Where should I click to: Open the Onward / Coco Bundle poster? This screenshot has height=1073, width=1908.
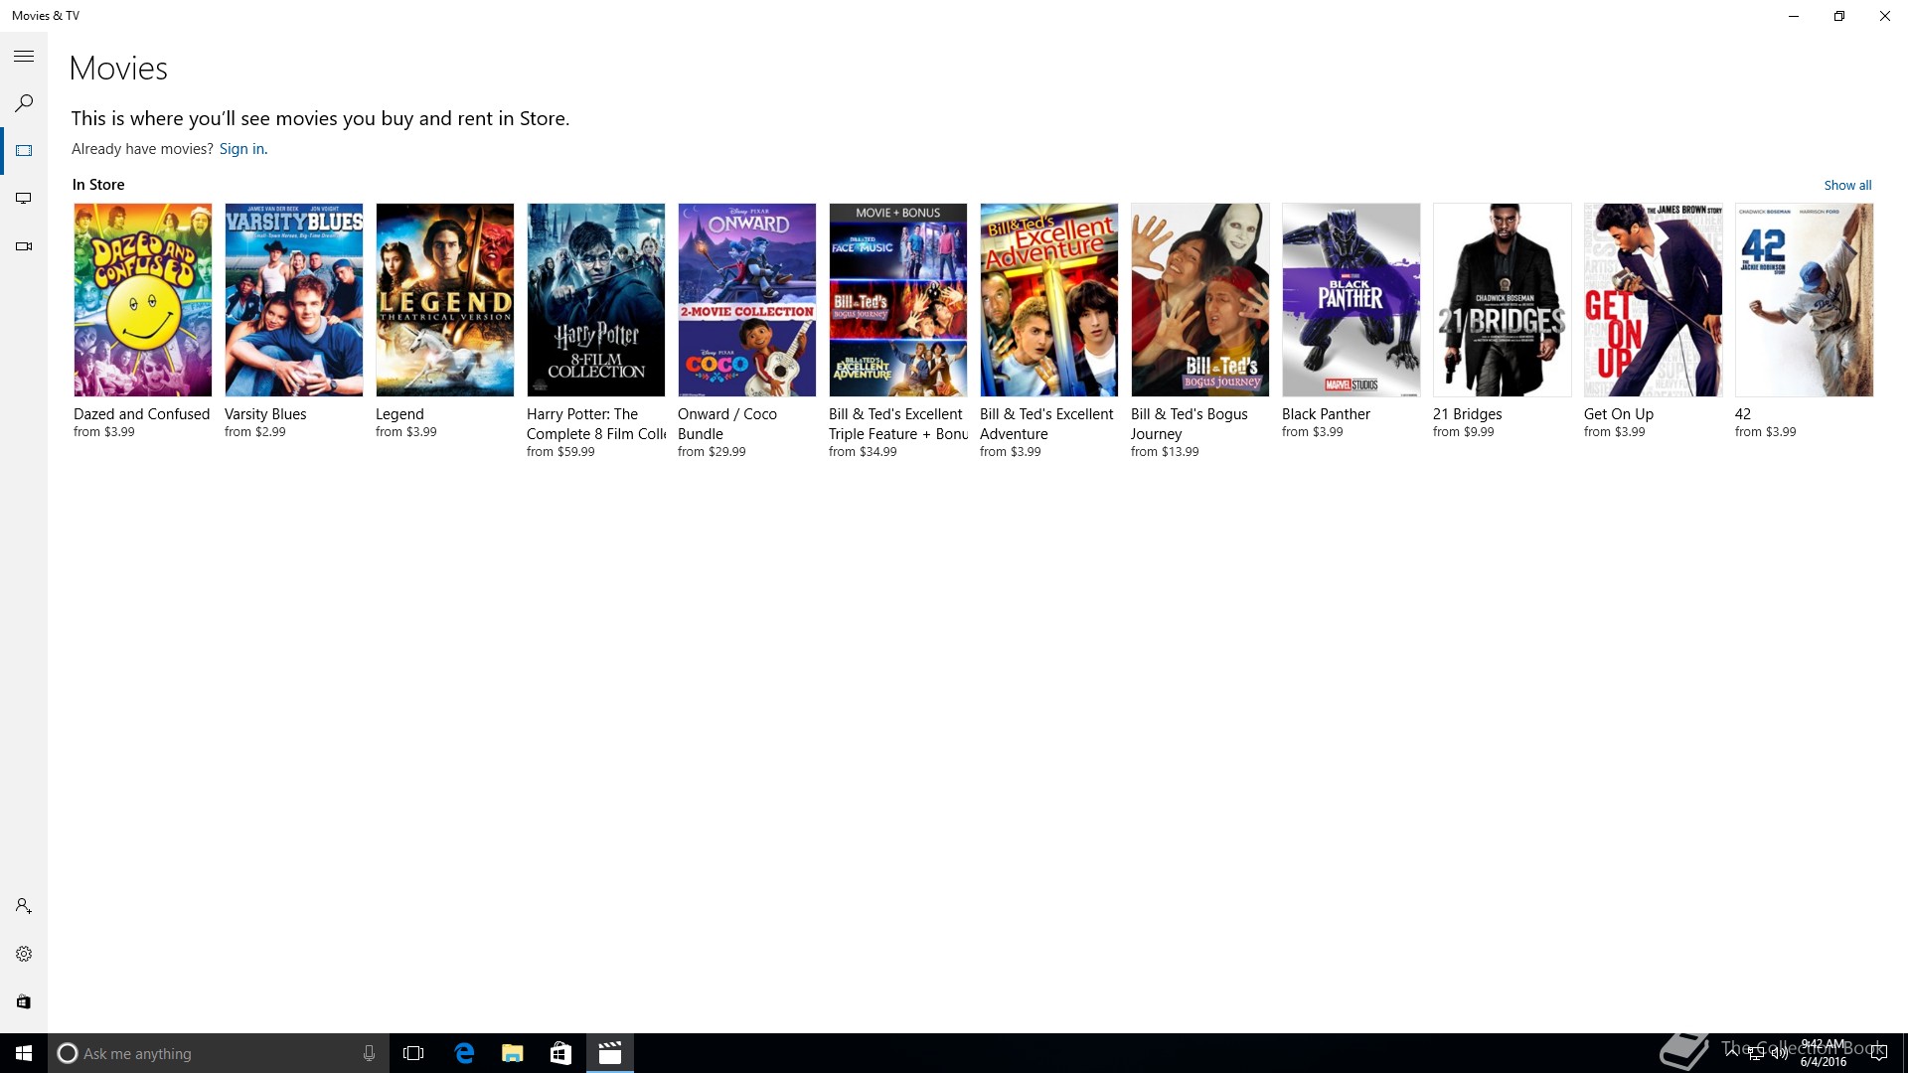747,300
